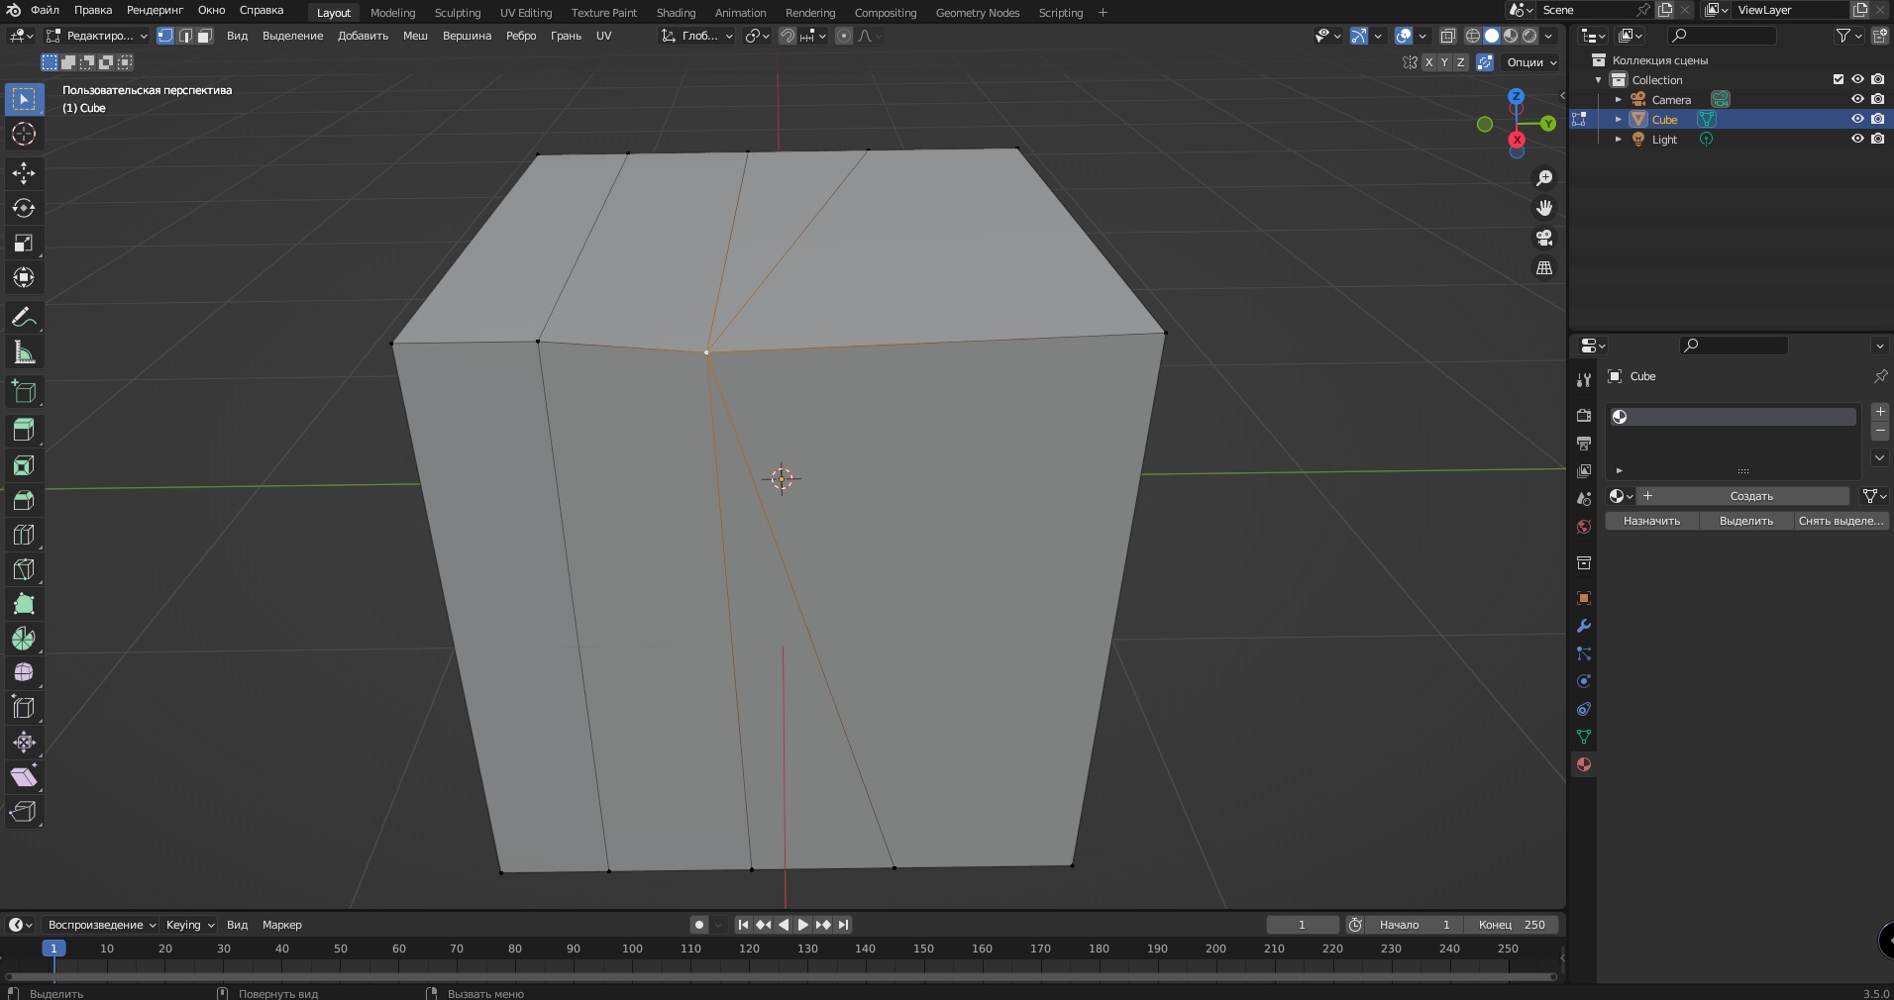Image resolution: width=1894 pixels, height=1000 pixels.
Task: Select the Move tool in toolbar
Action: [24, 173]
